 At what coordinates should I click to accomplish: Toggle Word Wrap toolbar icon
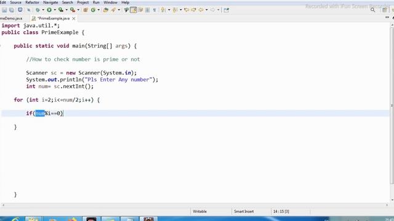pos(140,10)
